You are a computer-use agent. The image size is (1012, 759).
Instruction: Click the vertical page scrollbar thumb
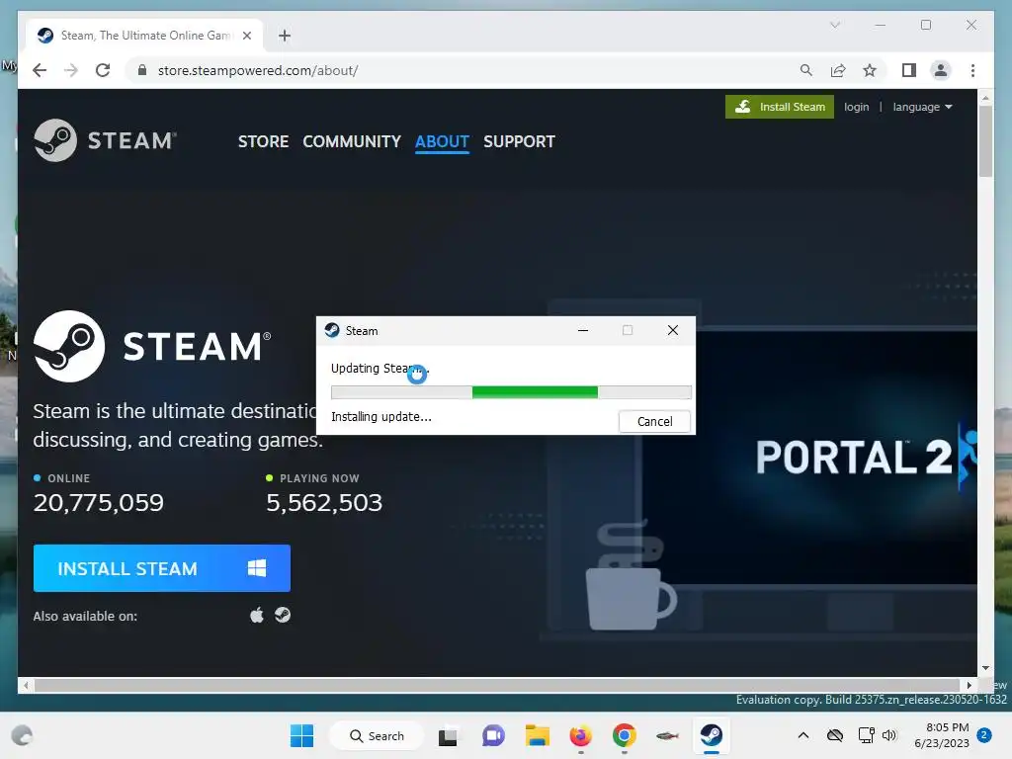[x=985, y=141]
